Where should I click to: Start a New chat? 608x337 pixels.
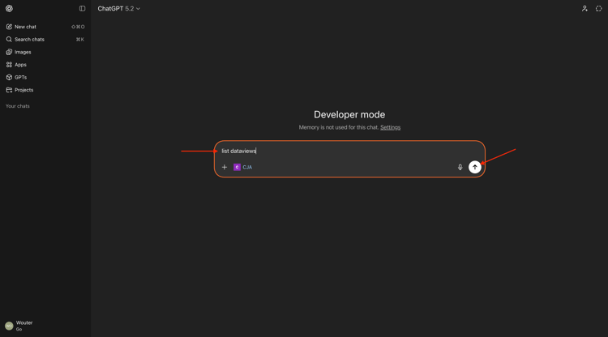[x=45, y=27]
